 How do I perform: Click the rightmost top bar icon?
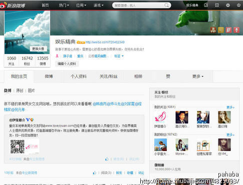tap(238, 5)
